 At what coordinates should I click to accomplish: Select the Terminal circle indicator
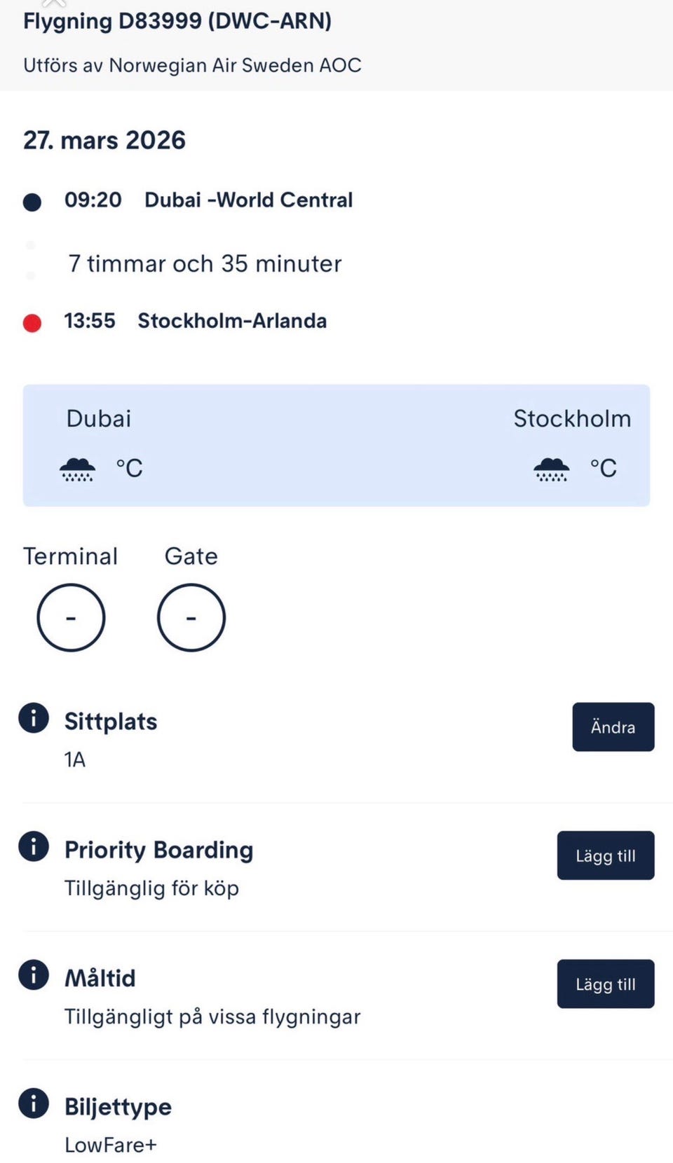pyautogui.click(x=71, y=618)
